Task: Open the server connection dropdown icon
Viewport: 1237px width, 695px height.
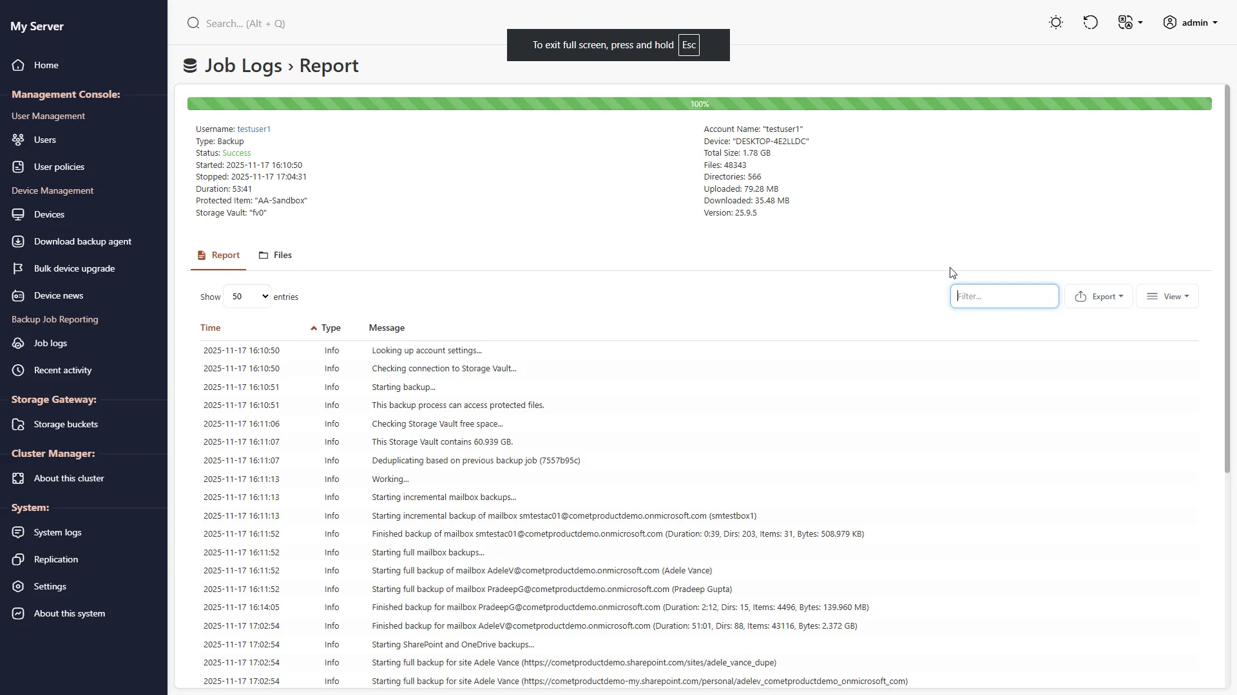Action: click(1130, 23)
